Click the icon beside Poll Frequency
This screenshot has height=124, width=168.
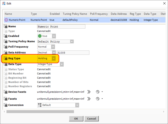click(x=5, y=47)
